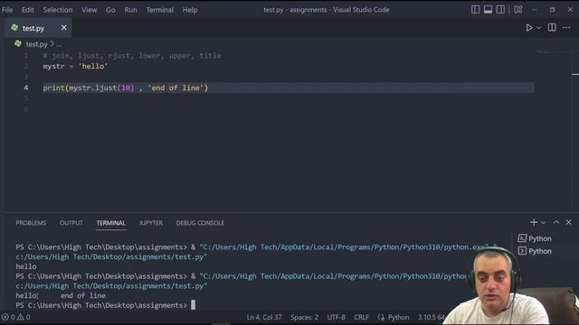Open the File menu

7,10
